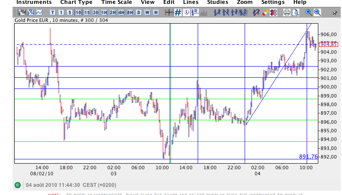Zoom in with the magnifier plus icon
This screenshot has width=342, height=195.
pyautogui.click(x=309, y=12)
